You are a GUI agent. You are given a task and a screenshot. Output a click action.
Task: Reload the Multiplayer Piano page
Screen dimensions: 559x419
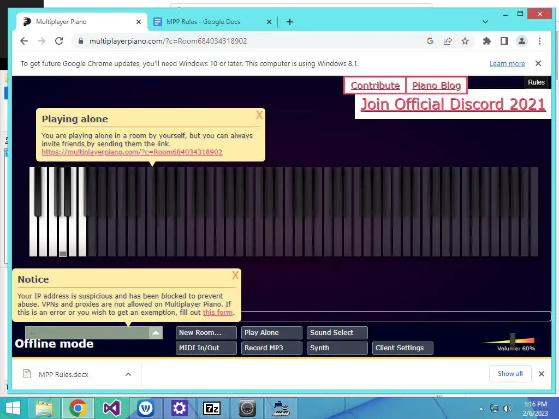[59, 41]
